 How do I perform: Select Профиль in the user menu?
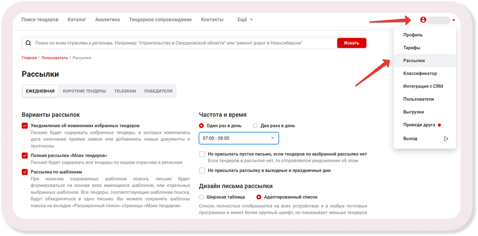pyautogui.click(x=425, y=35)
